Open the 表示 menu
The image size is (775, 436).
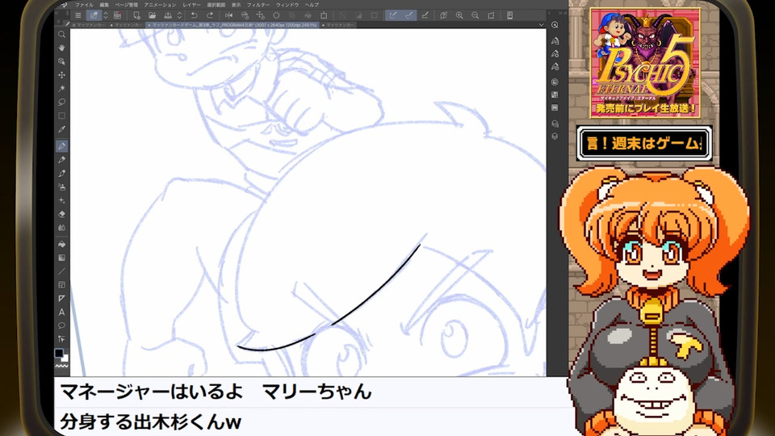[x=237, y=5]
